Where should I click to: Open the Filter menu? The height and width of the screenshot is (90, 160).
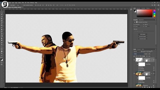pos(23,3)
